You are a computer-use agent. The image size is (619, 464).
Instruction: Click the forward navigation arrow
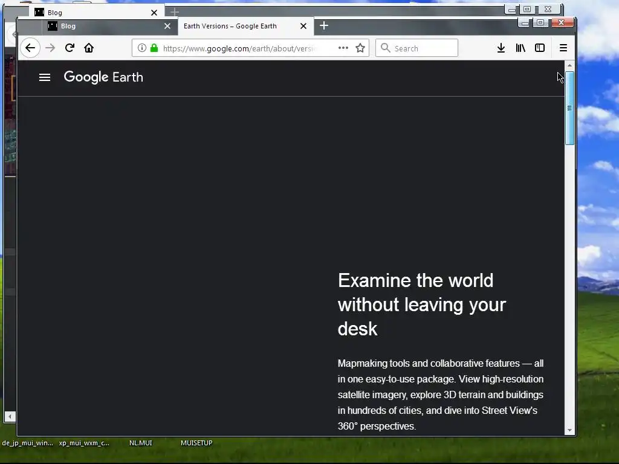(x=50, y=48)
